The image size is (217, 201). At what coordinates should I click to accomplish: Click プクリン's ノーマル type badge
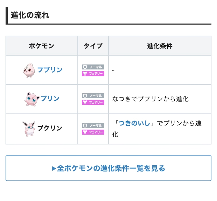pos(93,125)
